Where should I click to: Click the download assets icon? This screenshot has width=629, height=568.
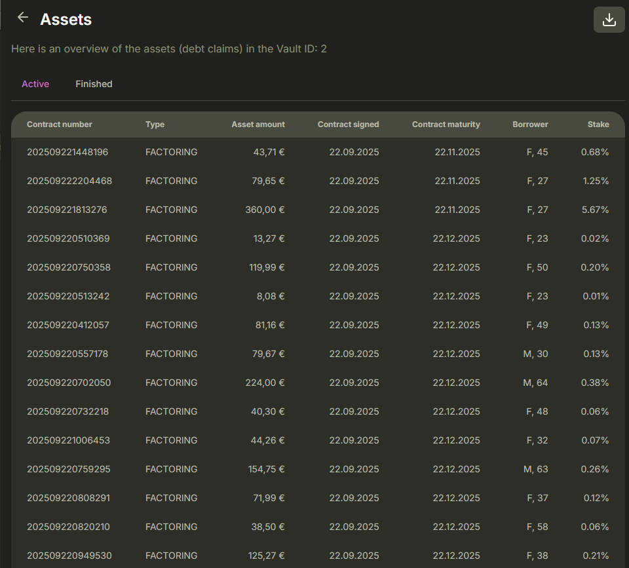click(609, 20)
